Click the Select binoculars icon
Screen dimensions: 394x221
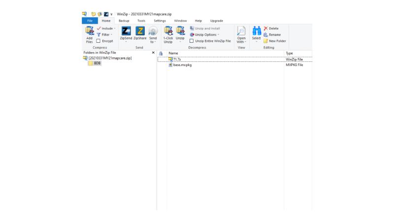(x=256, y=31)
